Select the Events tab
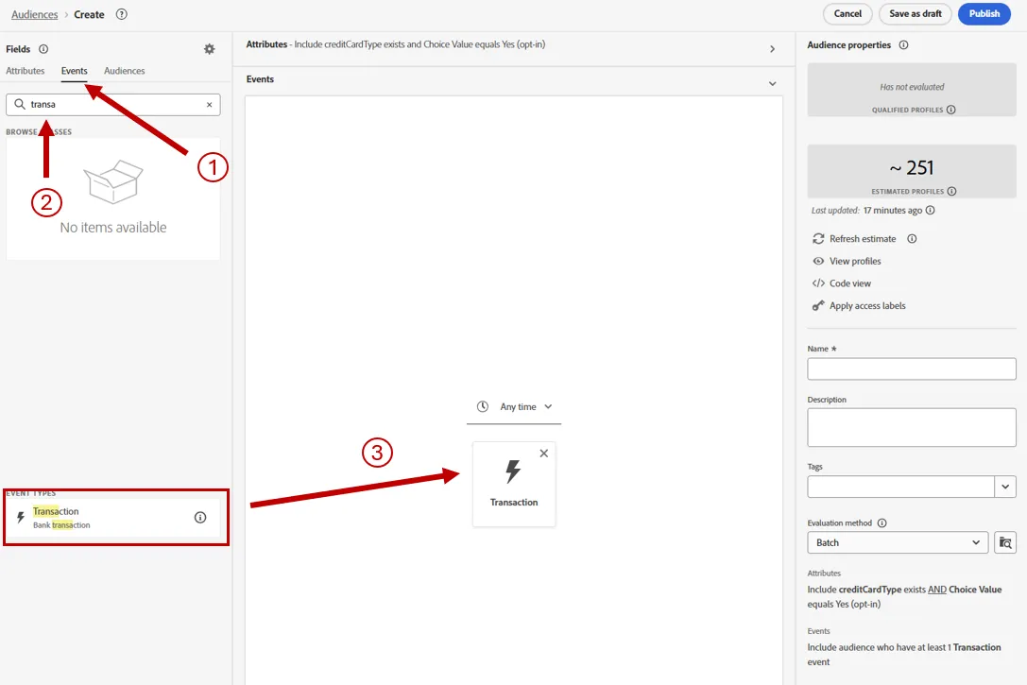Screen dimensions: 1027x685 pyautogui.click(x=74, y=71)
